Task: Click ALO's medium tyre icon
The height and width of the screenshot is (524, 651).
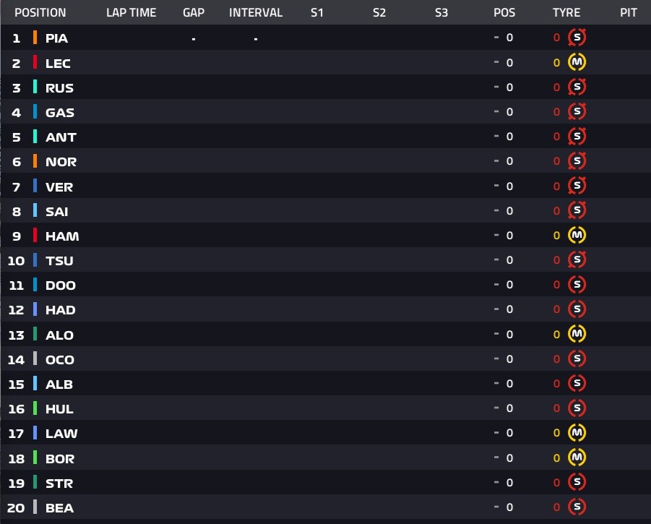Action: [577, 334]
